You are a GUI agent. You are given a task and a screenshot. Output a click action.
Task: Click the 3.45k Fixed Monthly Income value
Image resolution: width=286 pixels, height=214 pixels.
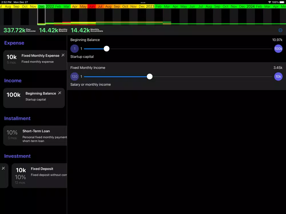click(x=278, y=68)
